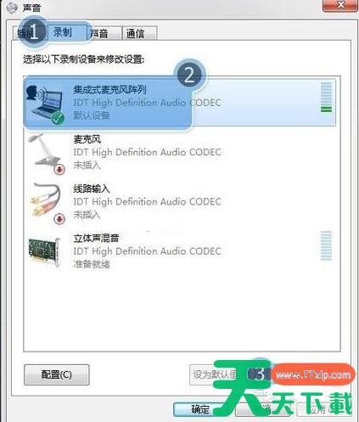The image size is (359, 422).
Task: Switch to the 通信 tab
Action: coord(139,33)
